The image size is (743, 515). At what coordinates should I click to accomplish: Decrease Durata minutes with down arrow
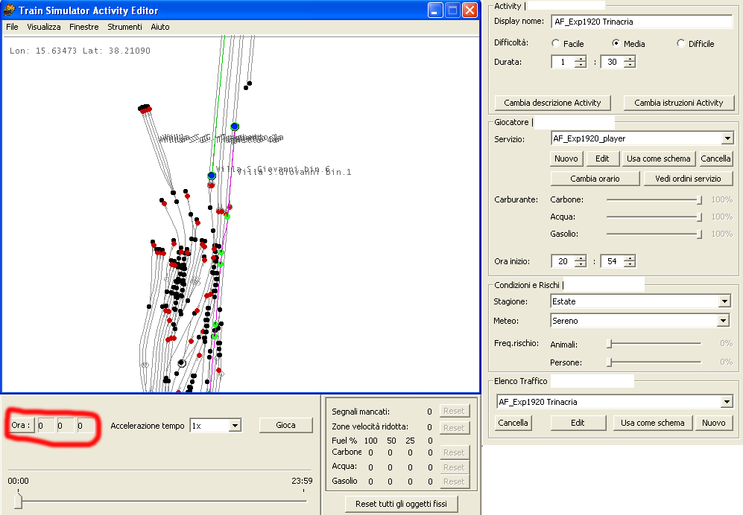coord(630,65)
